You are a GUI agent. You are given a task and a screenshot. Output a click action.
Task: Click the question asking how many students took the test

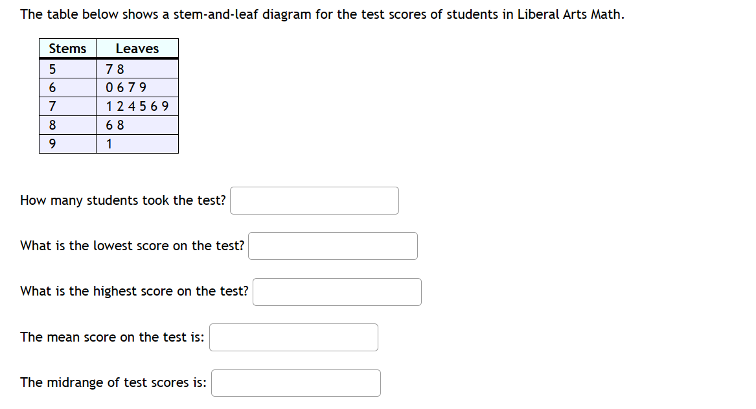pyautogui.click(x=123, y=200)
